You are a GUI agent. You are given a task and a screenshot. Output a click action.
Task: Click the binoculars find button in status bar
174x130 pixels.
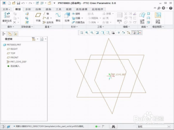click(x=113, y=127)
